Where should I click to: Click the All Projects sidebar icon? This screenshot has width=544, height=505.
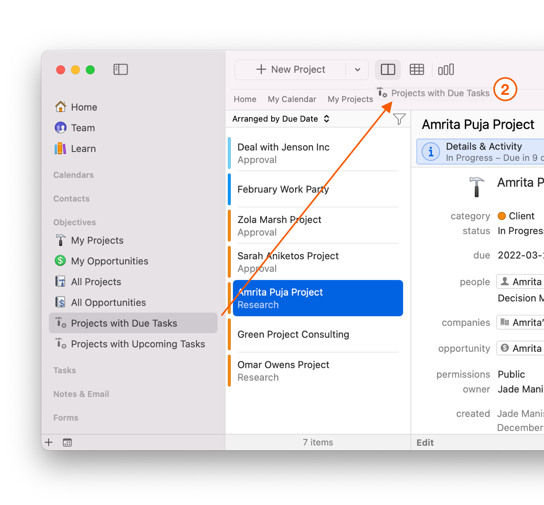point(60,281)
